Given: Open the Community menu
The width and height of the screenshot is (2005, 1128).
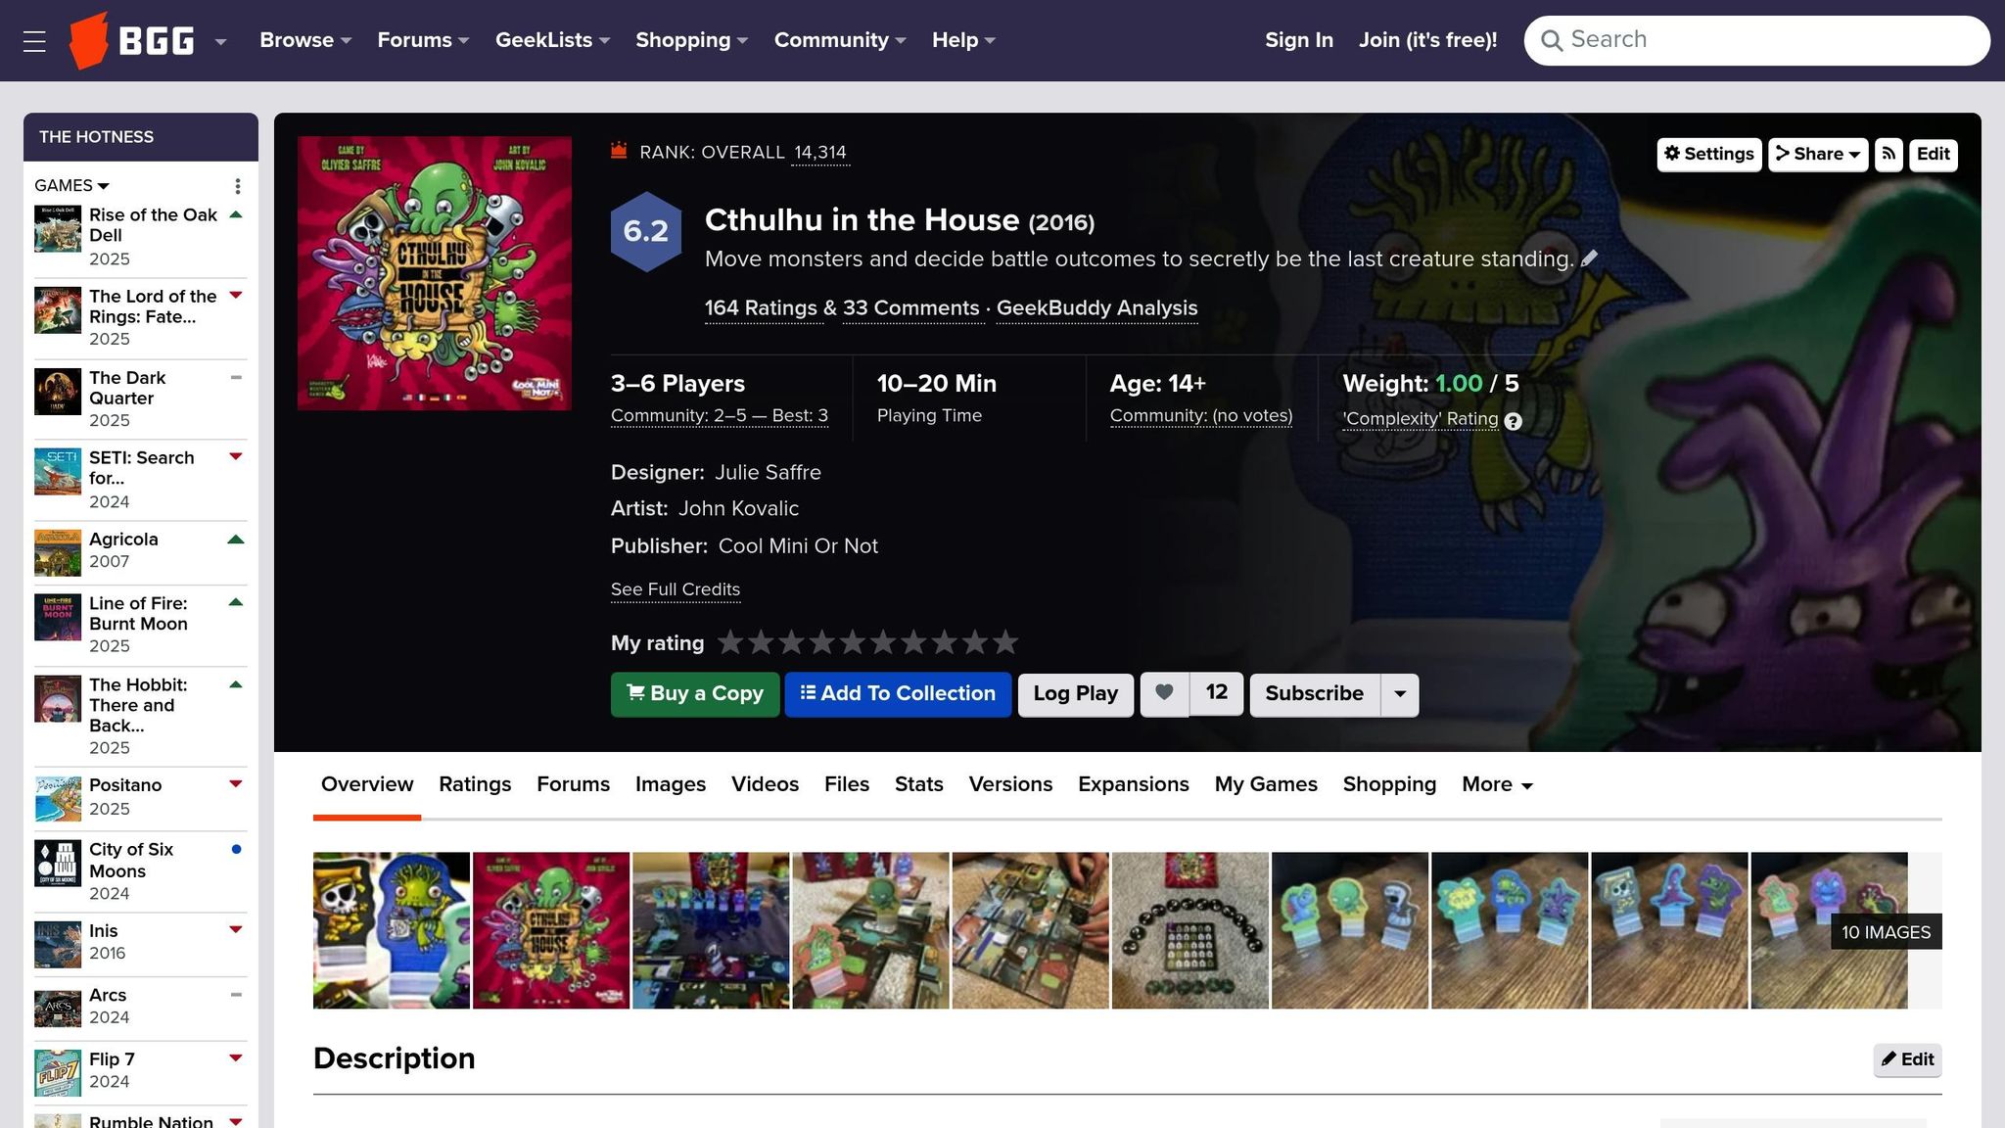Looking at the screenshot, I should coord(840,40).
